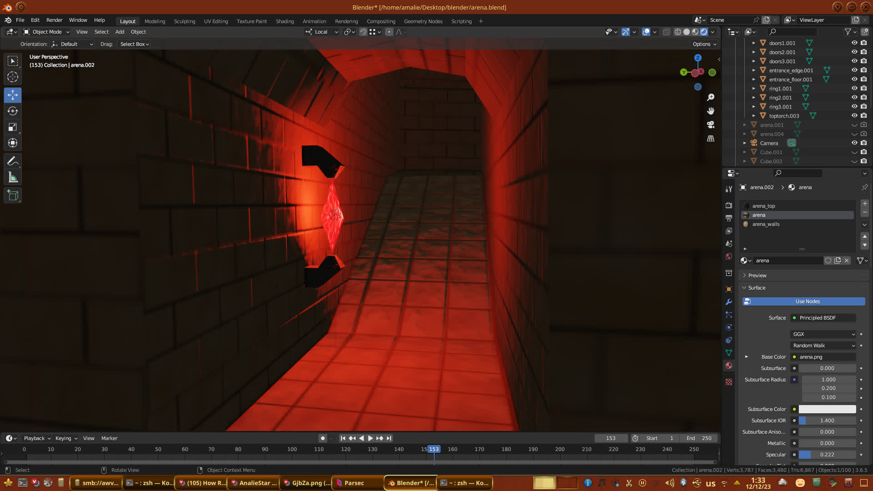This screenshot has width=873, height=491.
Task: Expand the Preview panel
Action: [757, 276]
